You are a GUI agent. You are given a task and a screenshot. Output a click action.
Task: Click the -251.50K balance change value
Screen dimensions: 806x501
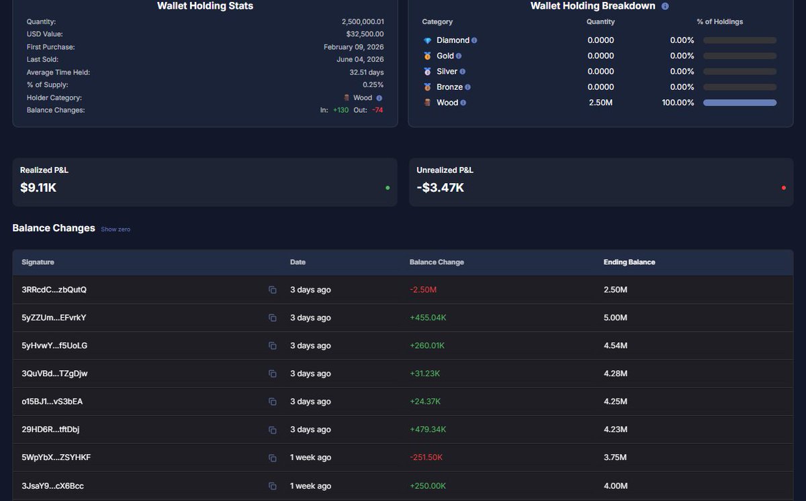click(x=427, y=457)
